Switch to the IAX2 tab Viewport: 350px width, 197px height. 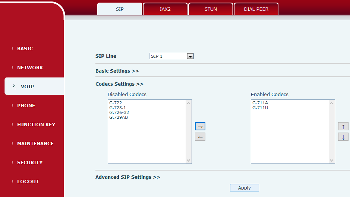[x=165, y=9]
